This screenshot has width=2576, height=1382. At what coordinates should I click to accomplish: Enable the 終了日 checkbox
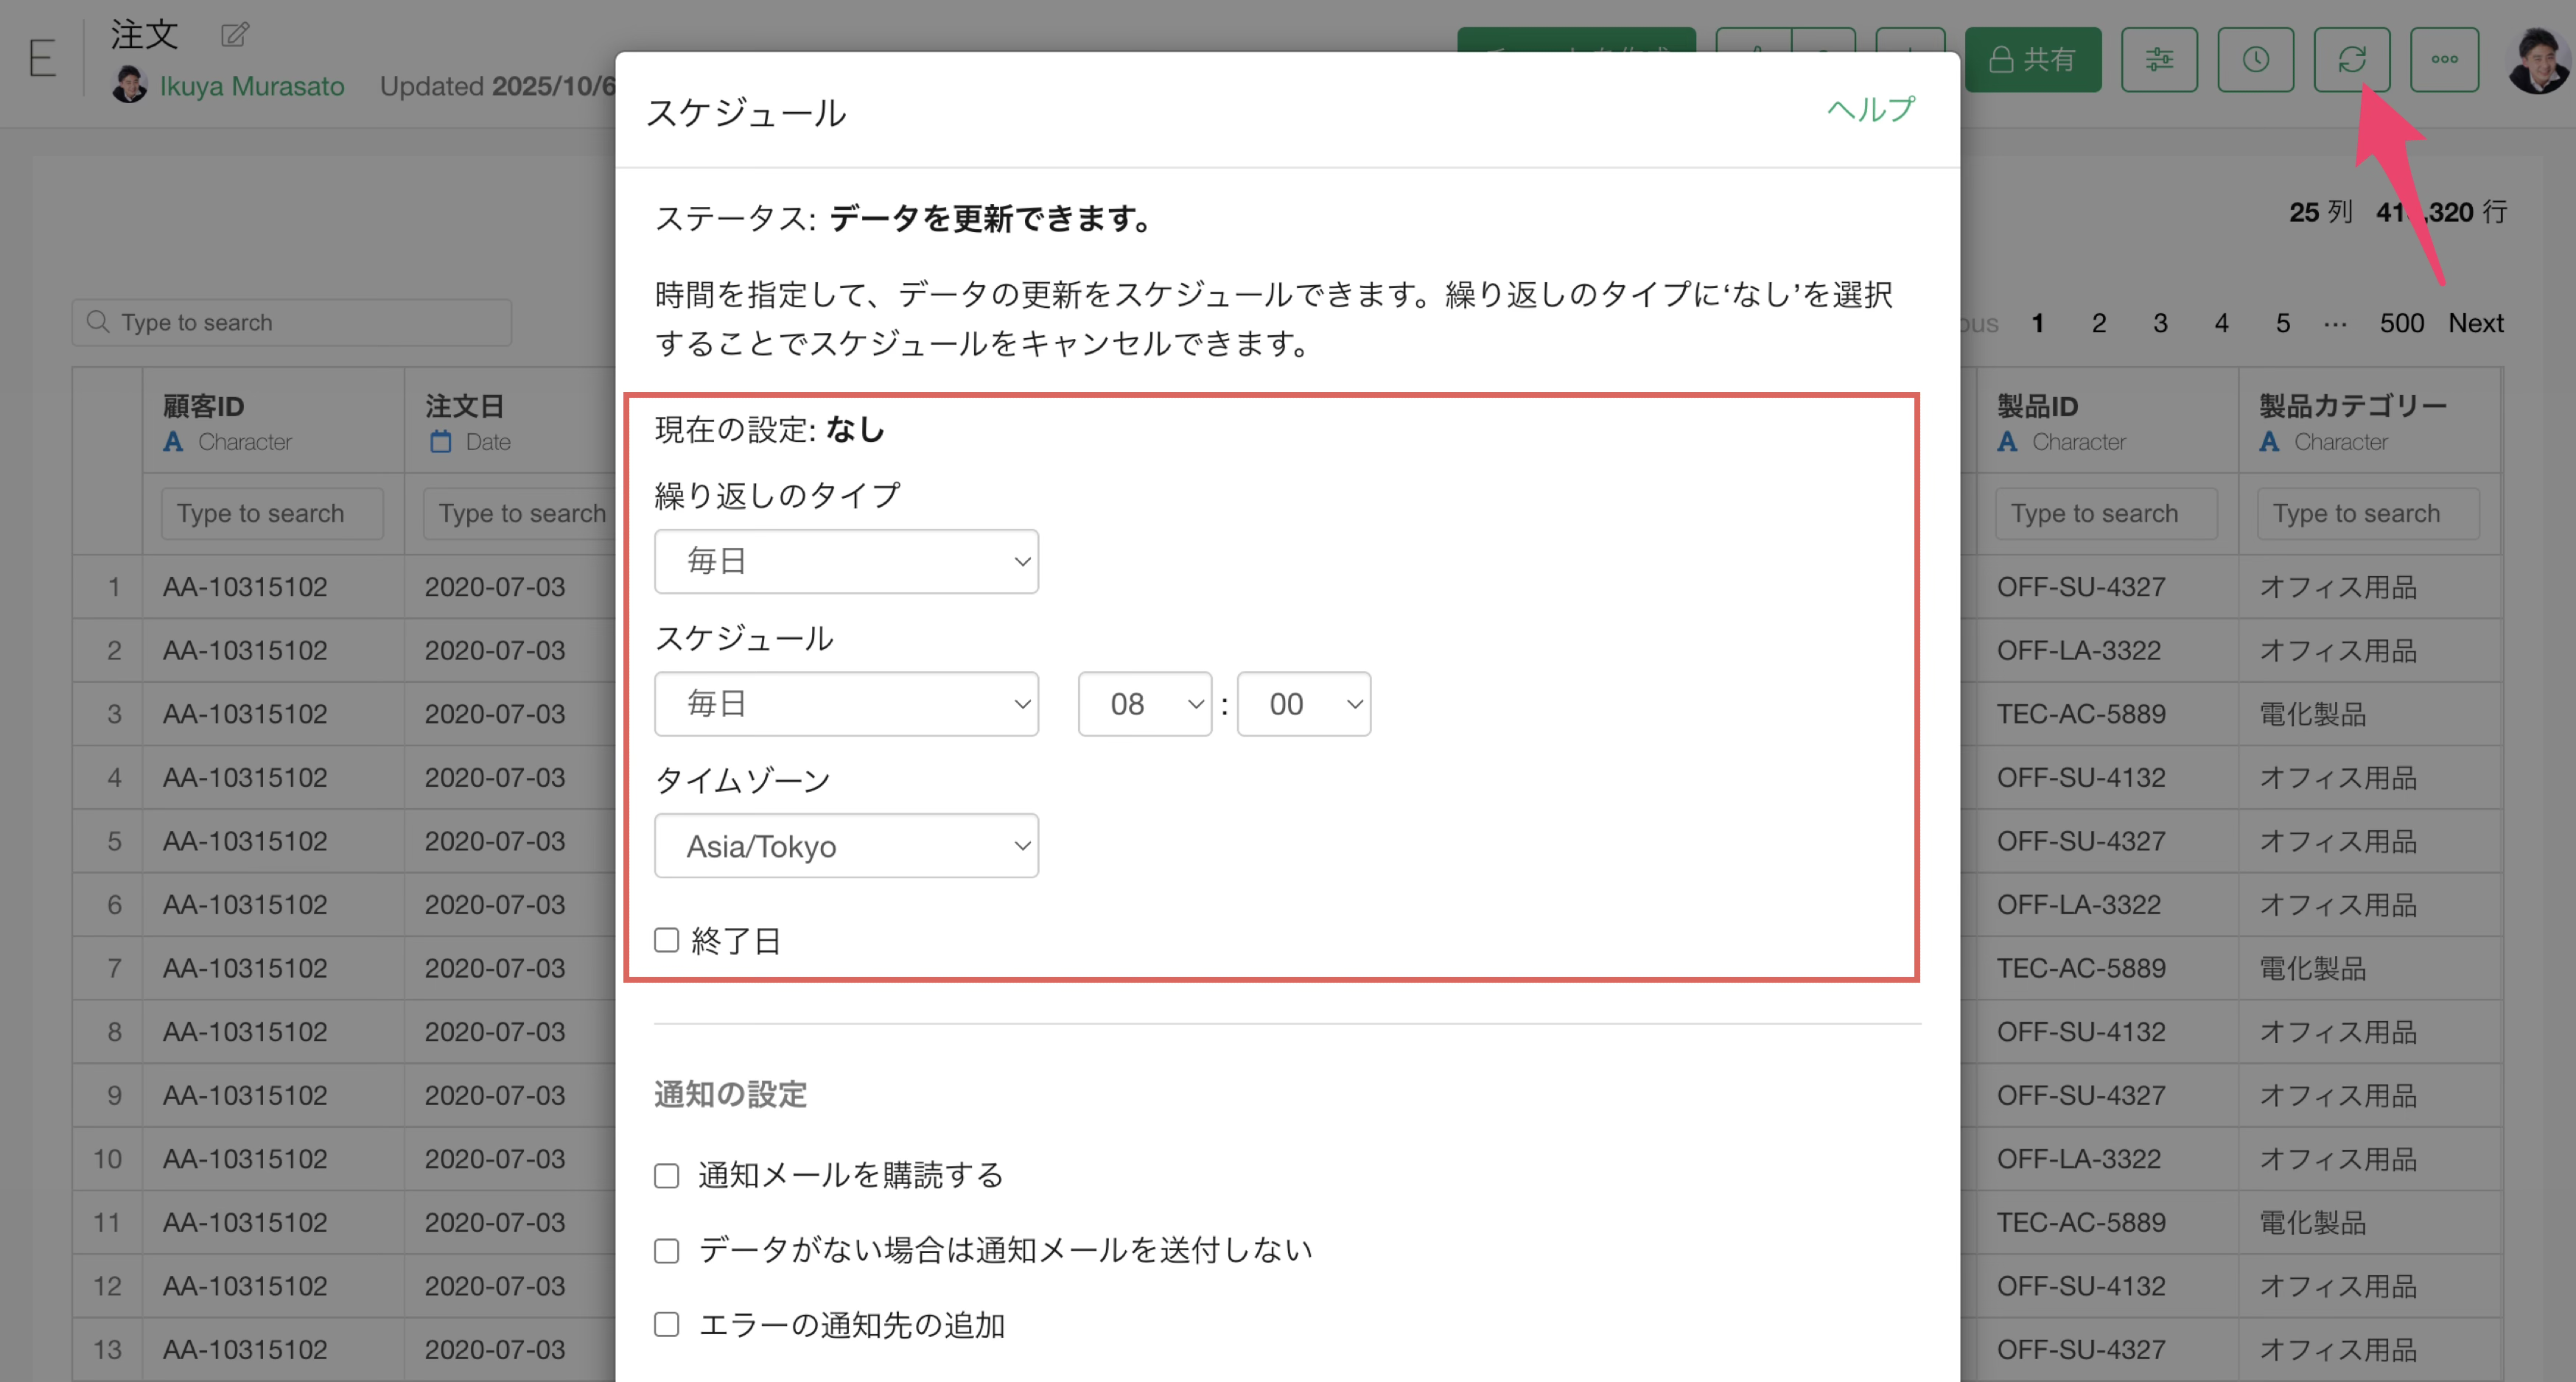coord(666,940)
